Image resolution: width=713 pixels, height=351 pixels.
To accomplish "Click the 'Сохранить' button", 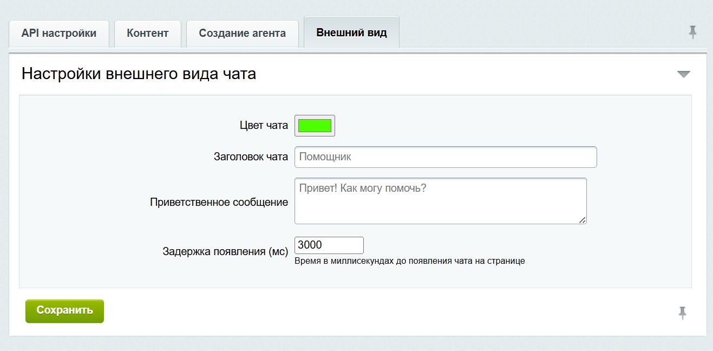I will 64,311.
